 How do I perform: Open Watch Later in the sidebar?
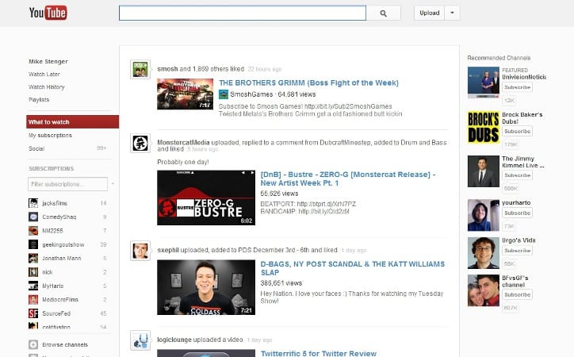[x=44, y=74]
